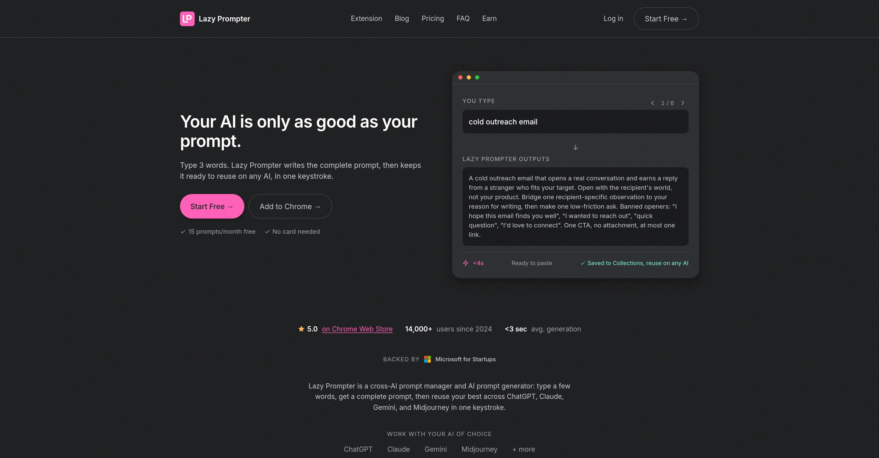This screenshot has width=879, height=458.
Task: Click the pink Start Free button
Action: click(x=212, y=206)
